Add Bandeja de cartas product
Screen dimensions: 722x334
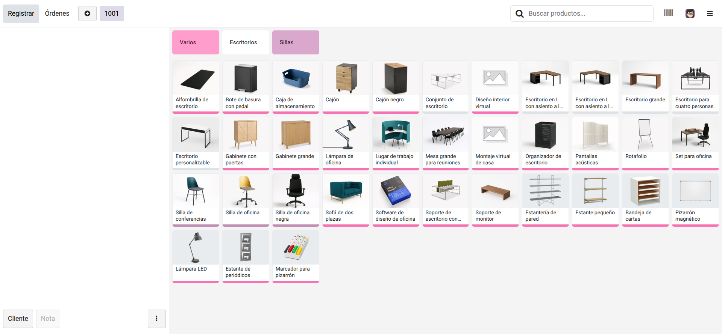[x=645, y=200]
